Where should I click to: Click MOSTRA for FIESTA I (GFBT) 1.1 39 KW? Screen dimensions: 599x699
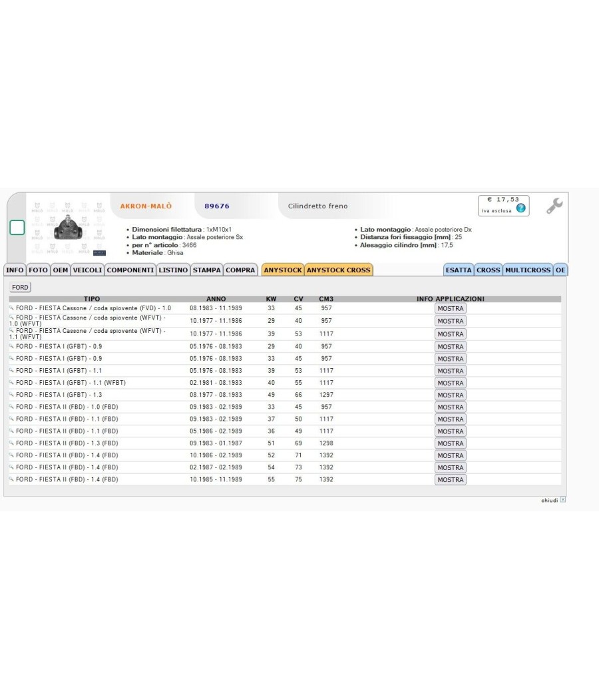[450, 370]
